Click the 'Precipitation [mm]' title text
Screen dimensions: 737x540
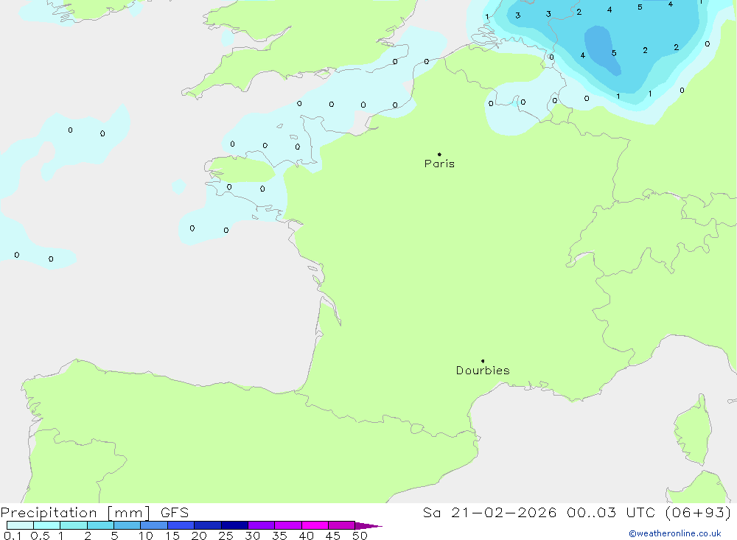(x=75, y=513)
